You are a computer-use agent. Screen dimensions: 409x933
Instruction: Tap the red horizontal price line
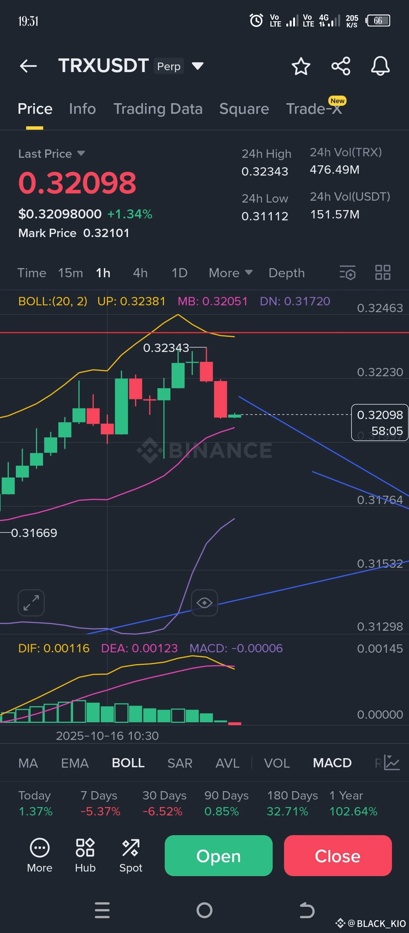pyautogui.click(x=204, y=333)
